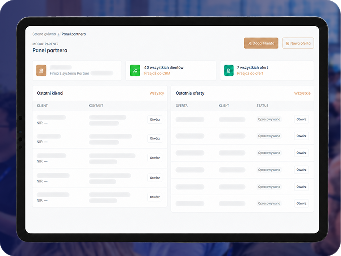Screen dimensions: 341x256
Task: Show all offers via Wszystkie link
Action: click(302, 93)
